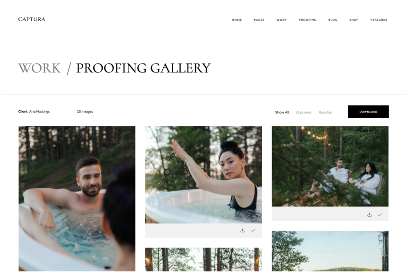Filter gallery by Rejected images

pyautogui.click(x=325, y=112)
